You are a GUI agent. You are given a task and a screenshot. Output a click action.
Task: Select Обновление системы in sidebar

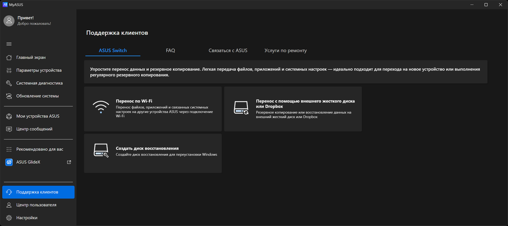pos(38,96)
